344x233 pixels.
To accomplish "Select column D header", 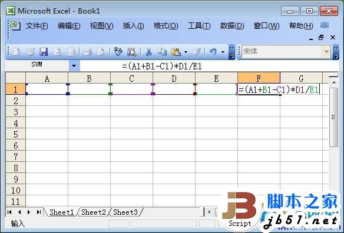I will [x=174, y=78].
